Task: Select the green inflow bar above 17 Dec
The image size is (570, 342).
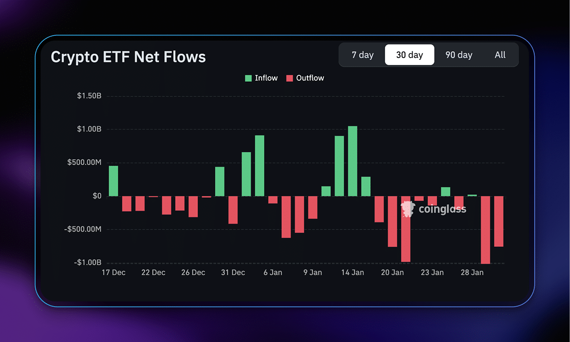Action: (113, 181)
